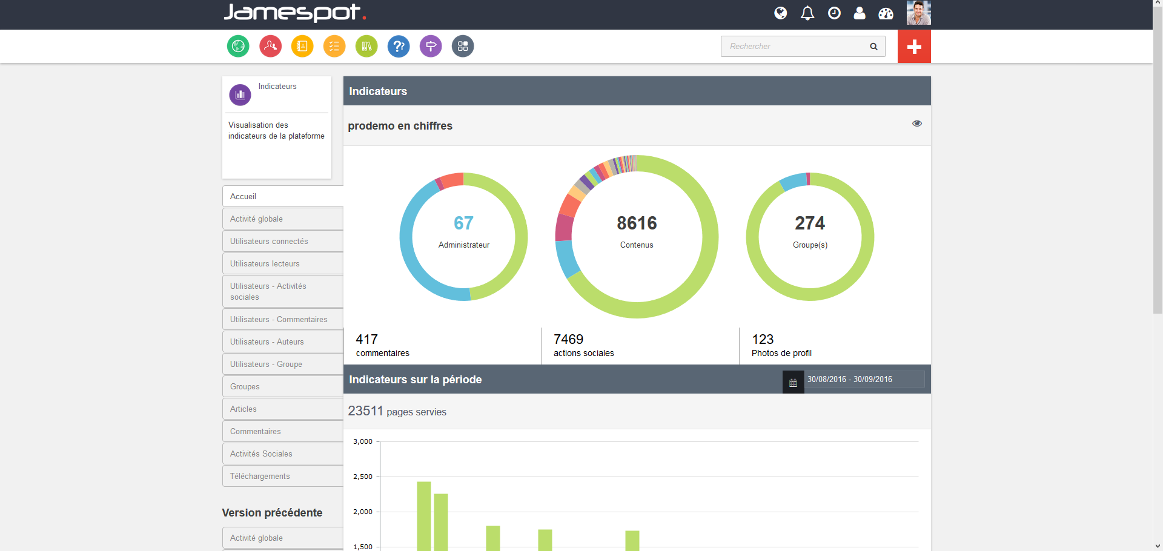Open Utilisateurs lecteurs
Image resolution: width=1163 pixels, height=551 pixels.
(x=283, y=264)
